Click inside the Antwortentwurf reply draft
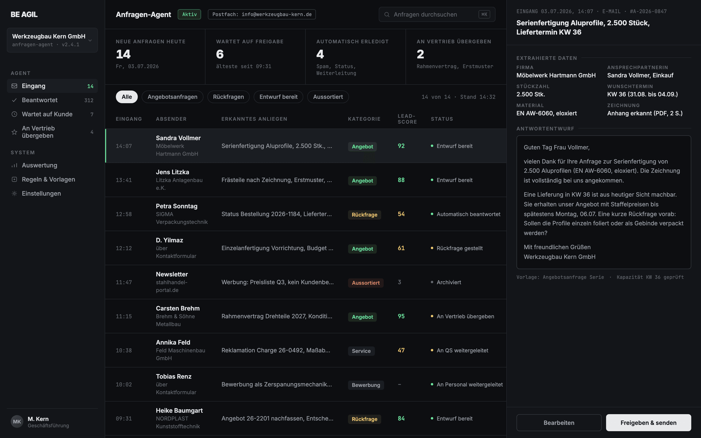 [604, 202]
